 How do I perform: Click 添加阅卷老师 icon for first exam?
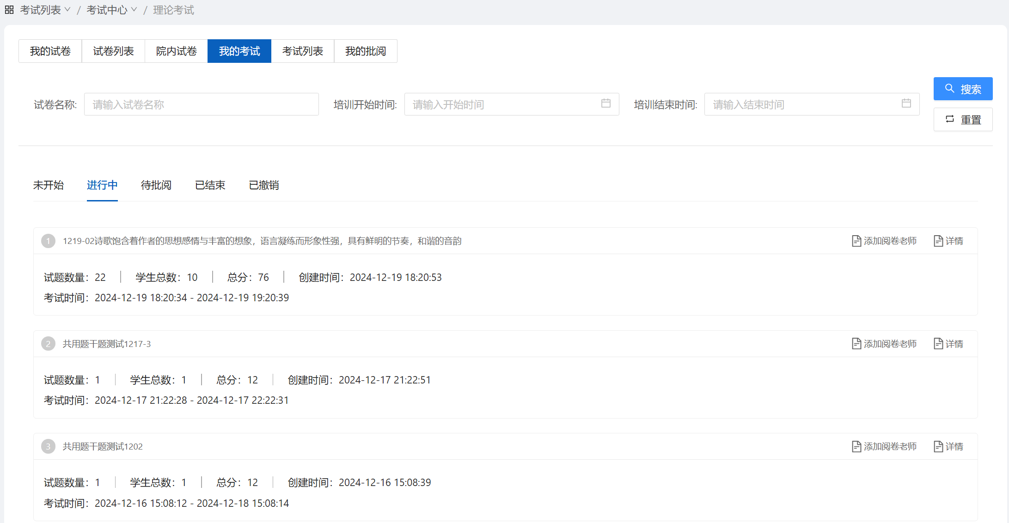tap(856, 241)
